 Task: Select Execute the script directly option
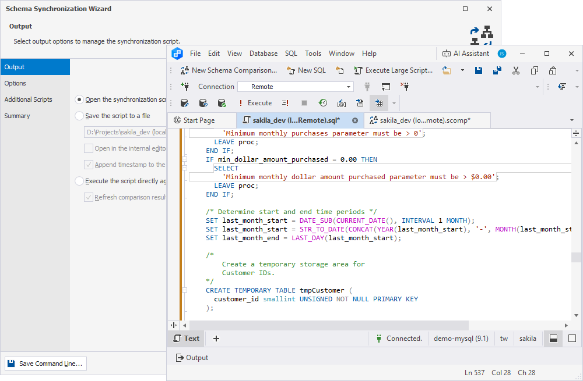79,181
